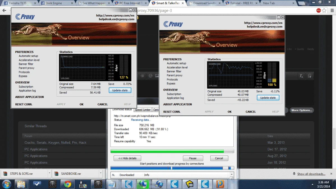Show hidden system tray icons
Viewport: 336px width, 189px height.
coord(312,185)
